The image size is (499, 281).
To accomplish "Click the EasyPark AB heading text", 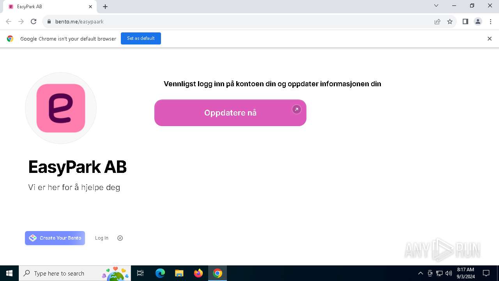I will (78, 167).
